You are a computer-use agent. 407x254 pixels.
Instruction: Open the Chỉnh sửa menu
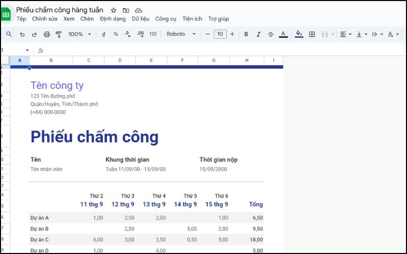point(45,19)
